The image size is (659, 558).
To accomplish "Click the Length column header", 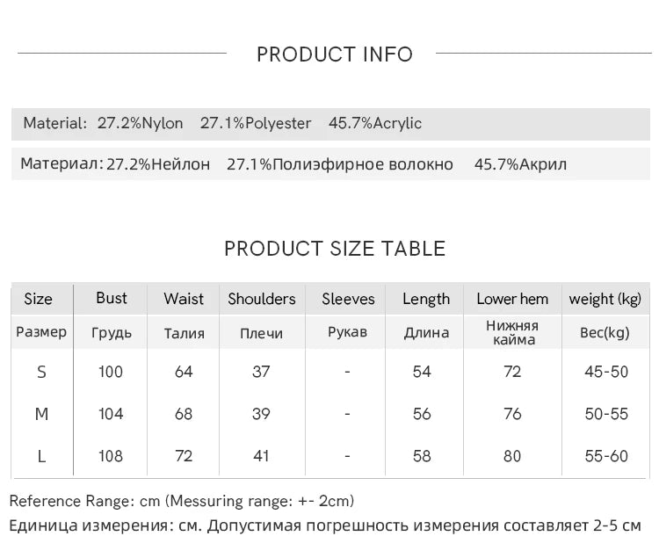I will pos(426,299).
